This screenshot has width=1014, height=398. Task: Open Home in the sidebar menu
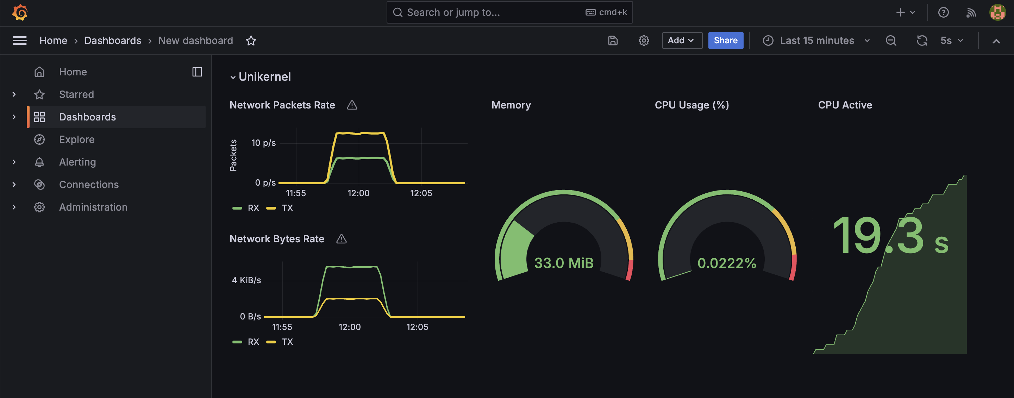tap(73, 71)
